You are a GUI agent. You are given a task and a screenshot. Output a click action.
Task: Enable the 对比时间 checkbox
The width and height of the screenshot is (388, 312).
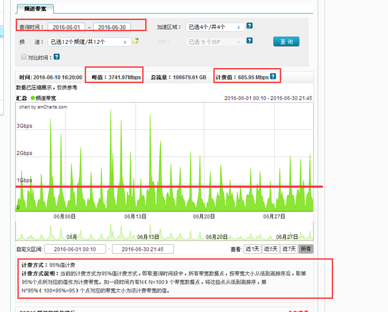pyautogui.click(x=24, y=57)
